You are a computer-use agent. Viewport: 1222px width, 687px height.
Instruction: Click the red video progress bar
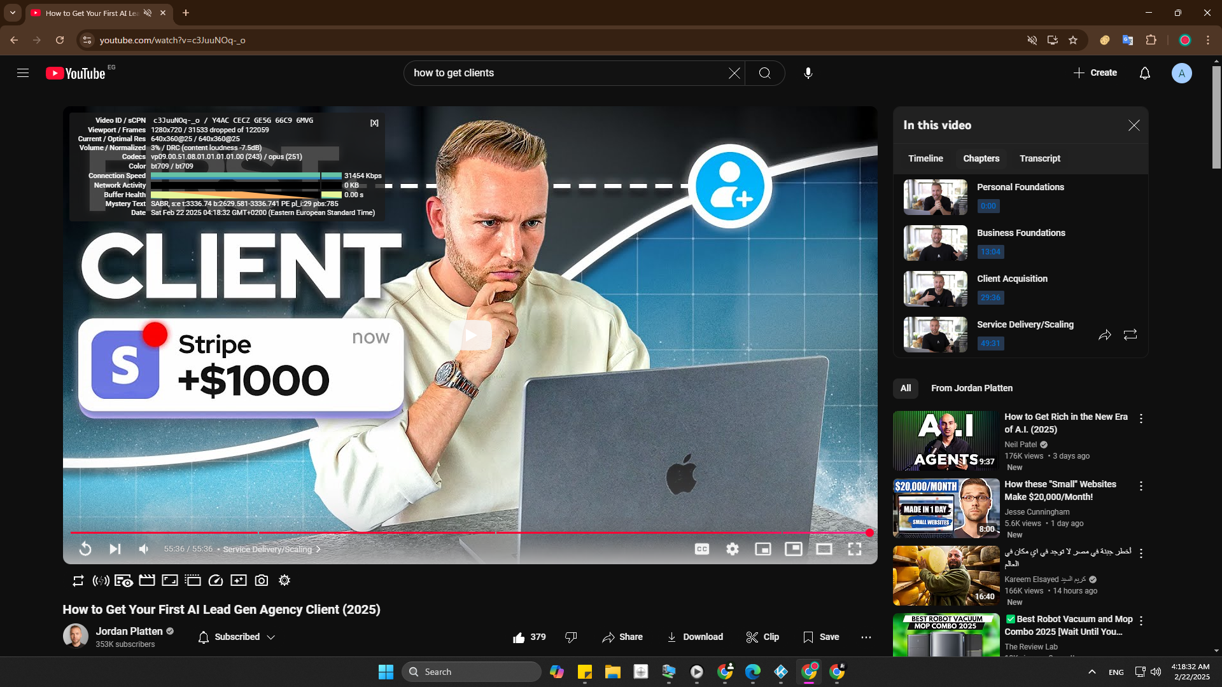point(446,532)
